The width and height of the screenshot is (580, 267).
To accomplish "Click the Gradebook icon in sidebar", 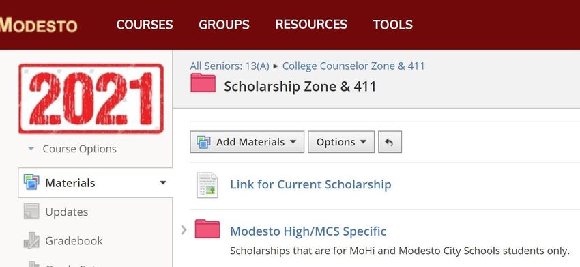I will [x=31, y=240].
